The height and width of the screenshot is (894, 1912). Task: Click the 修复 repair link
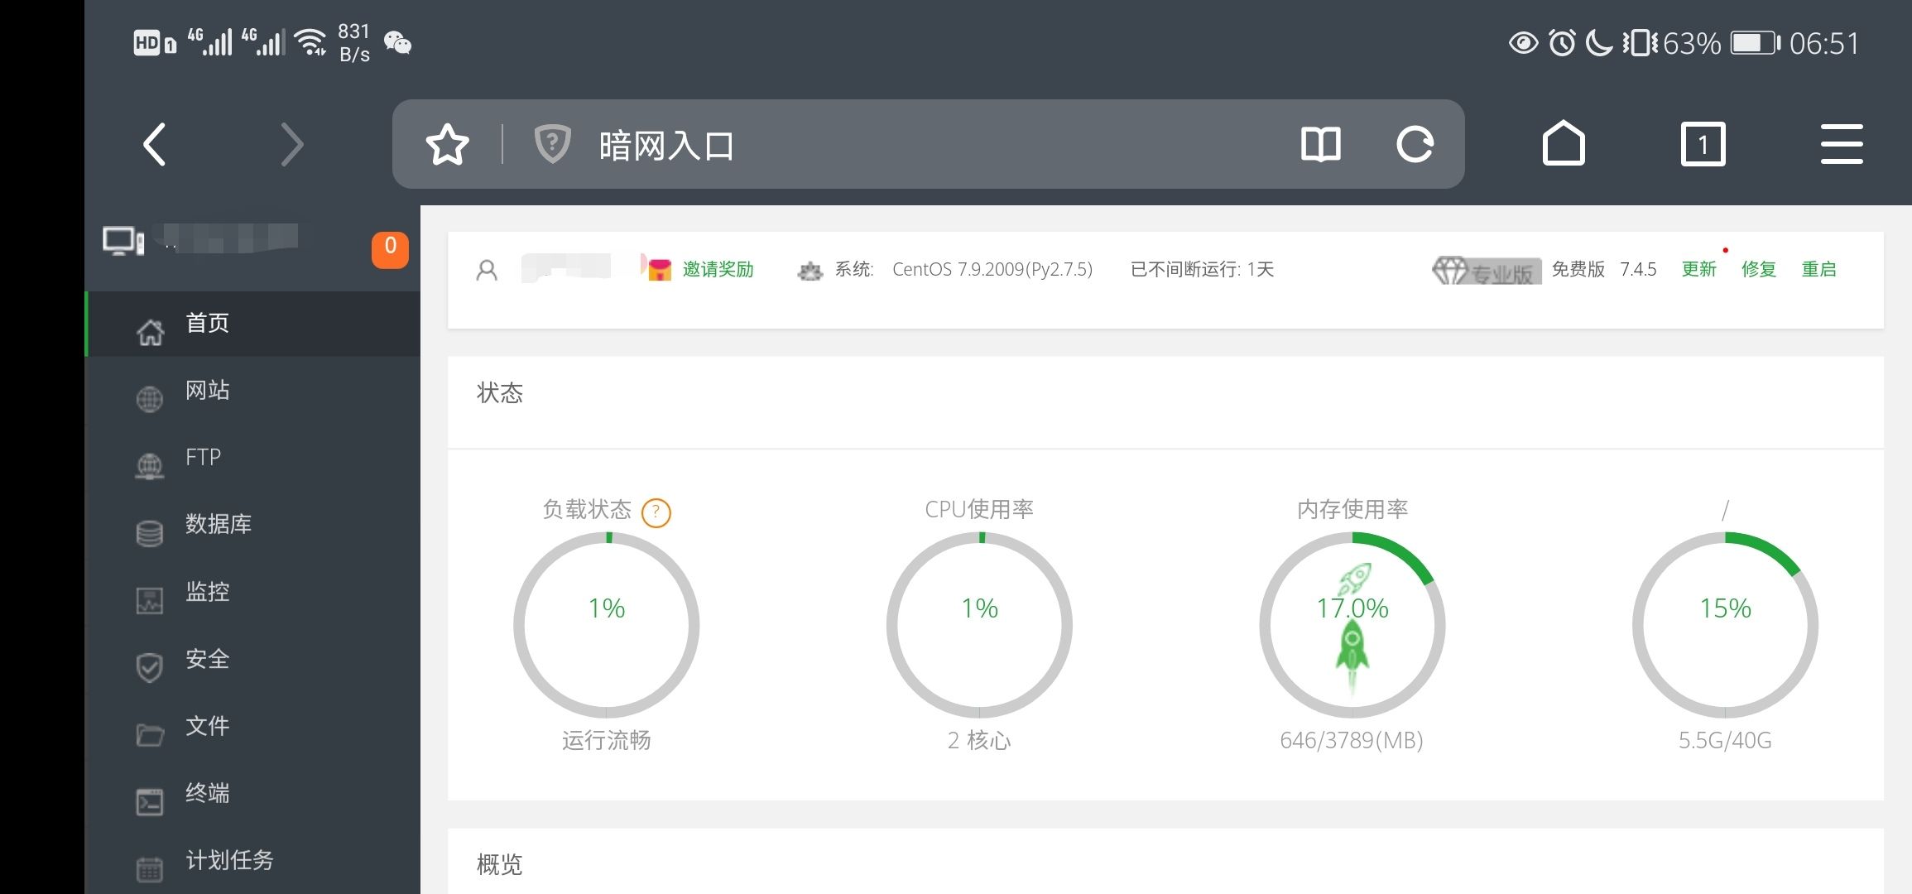click(x=1759, y=270)
